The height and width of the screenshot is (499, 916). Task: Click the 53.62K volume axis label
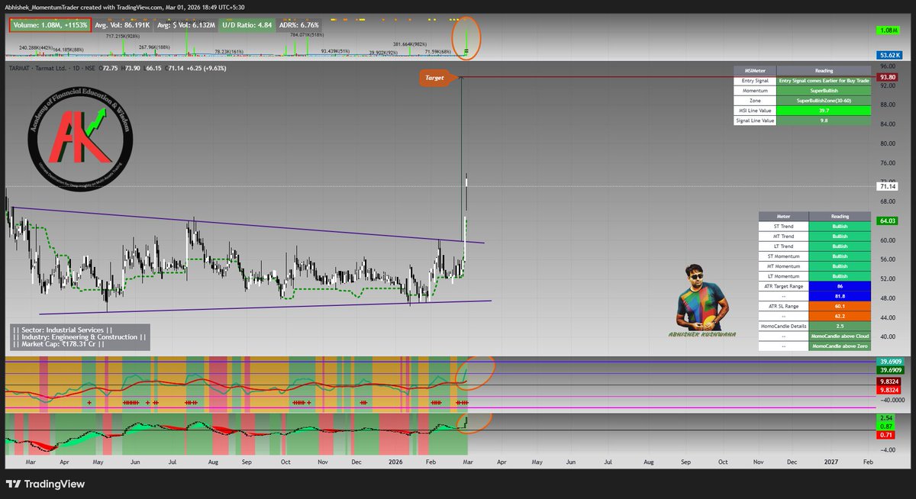(x=890, y=56)
